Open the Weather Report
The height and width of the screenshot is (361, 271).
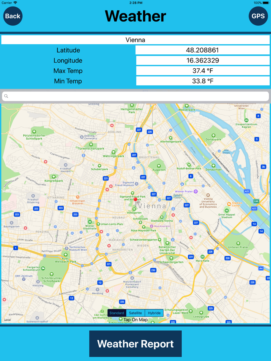[135, 344]
